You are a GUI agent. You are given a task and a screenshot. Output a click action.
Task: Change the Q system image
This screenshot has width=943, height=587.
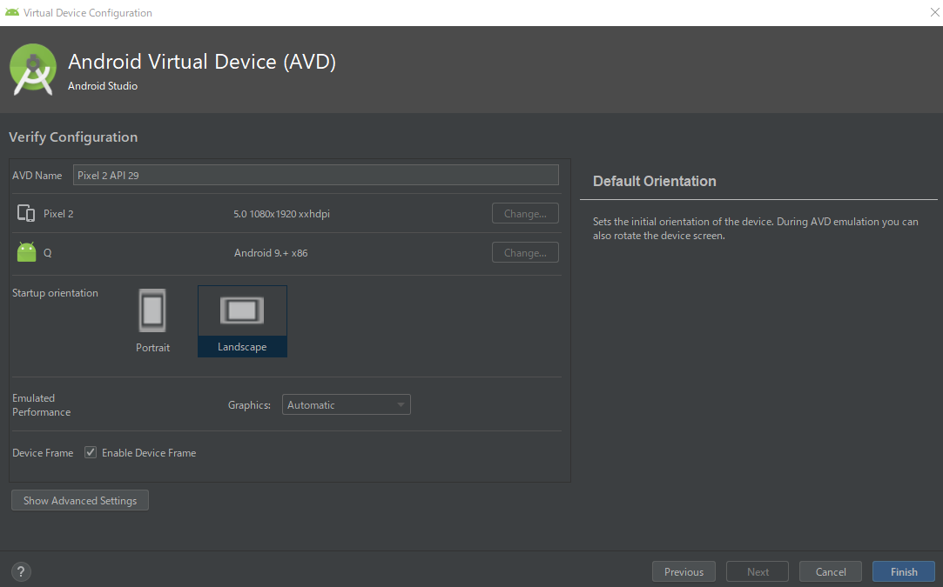click(525, 252)
